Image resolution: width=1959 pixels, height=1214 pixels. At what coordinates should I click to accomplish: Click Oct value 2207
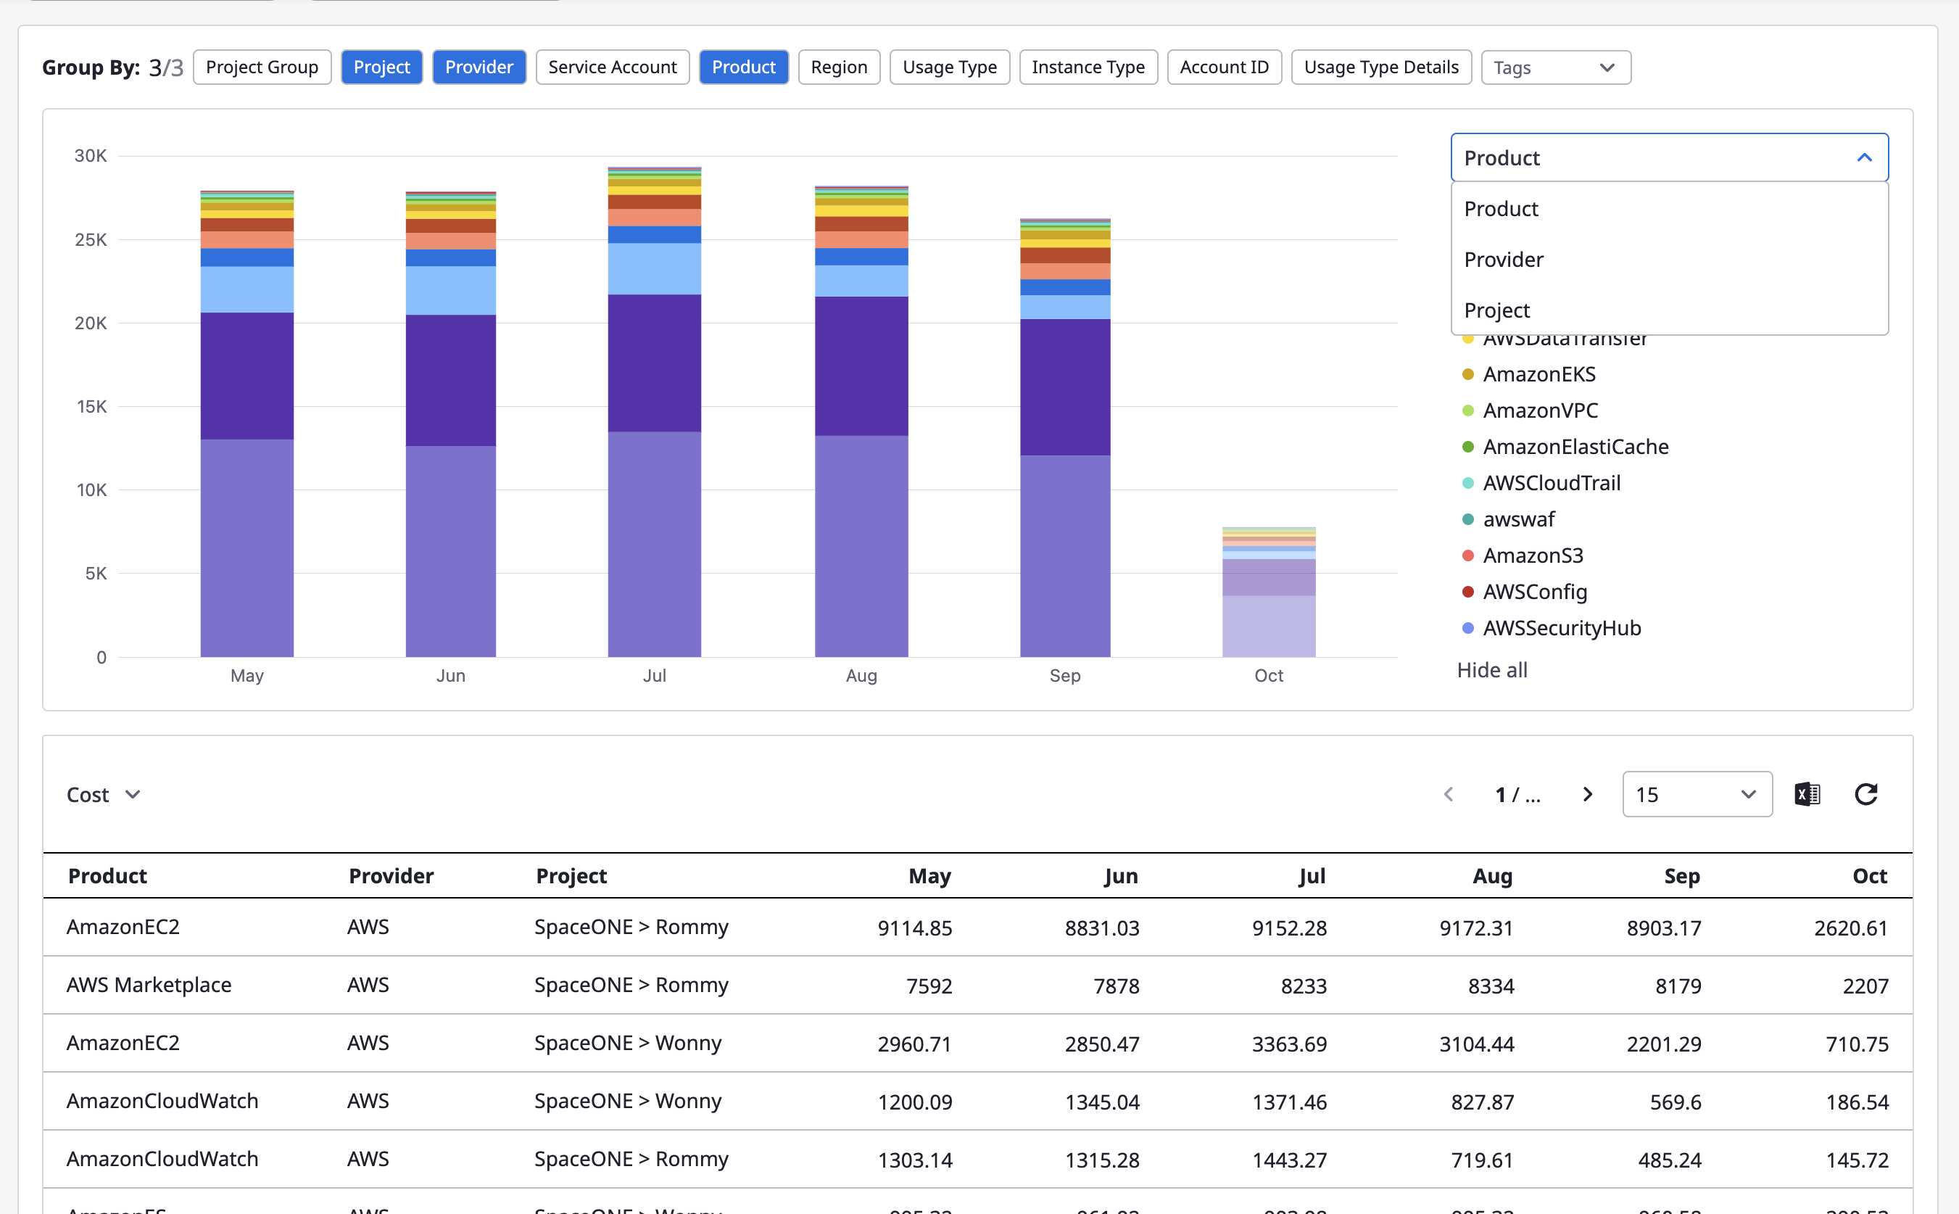[x=1865, y=985]
